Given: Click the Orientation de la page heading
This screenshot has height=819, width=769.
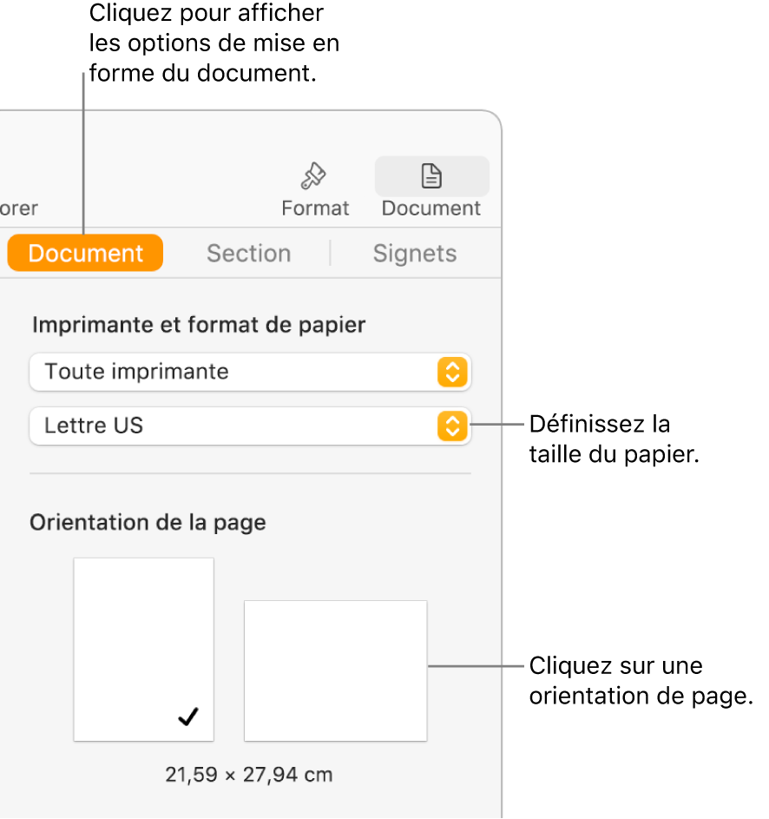Looking at the screenshot, I should 148,523.
